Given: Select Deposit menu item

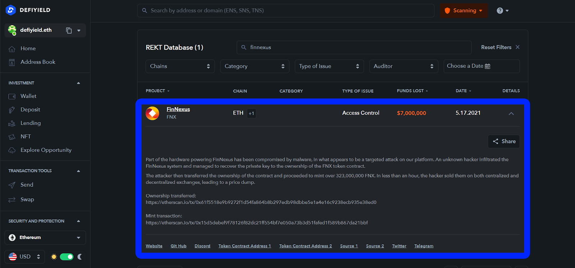Looking at the screenshot, I should click(x=30, y=110).
